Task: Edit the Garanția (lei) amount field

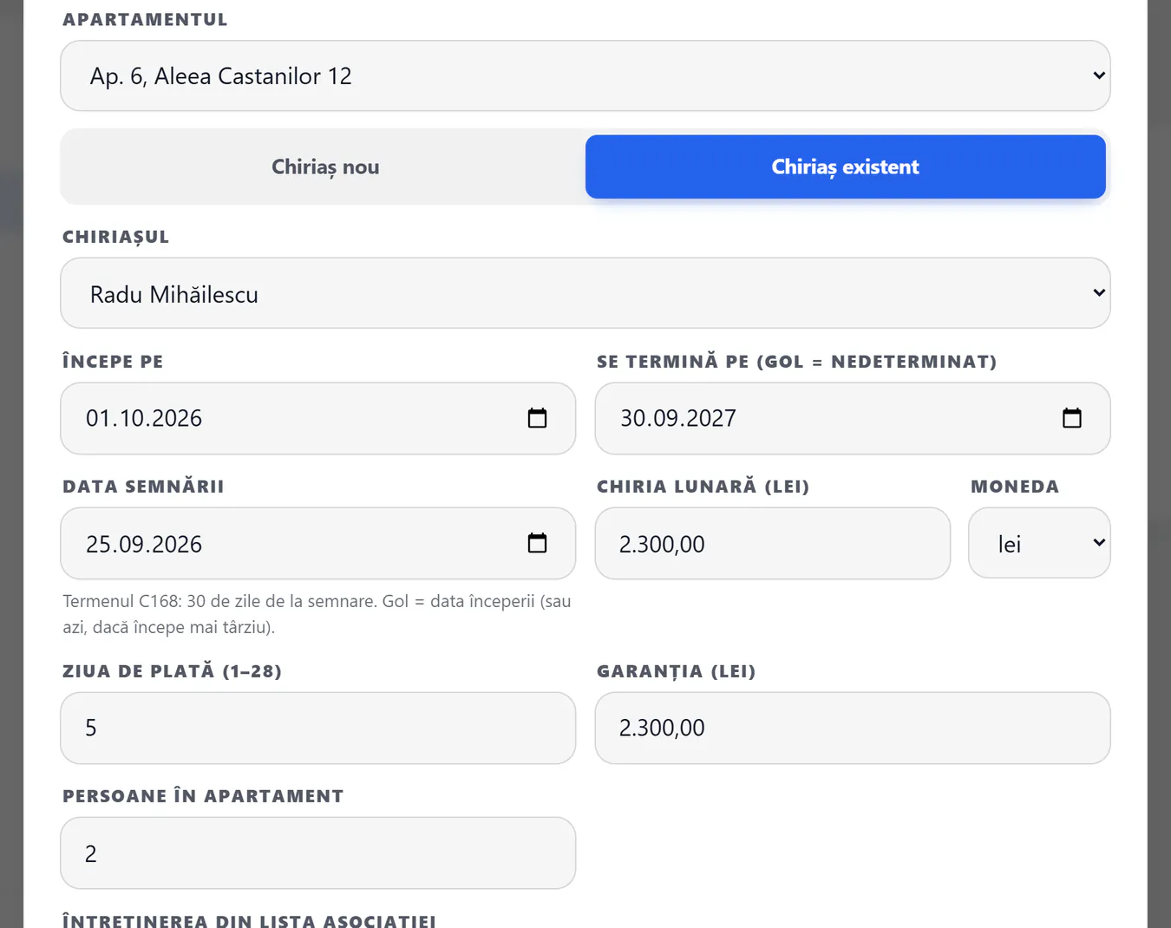Action: [853, 728]
